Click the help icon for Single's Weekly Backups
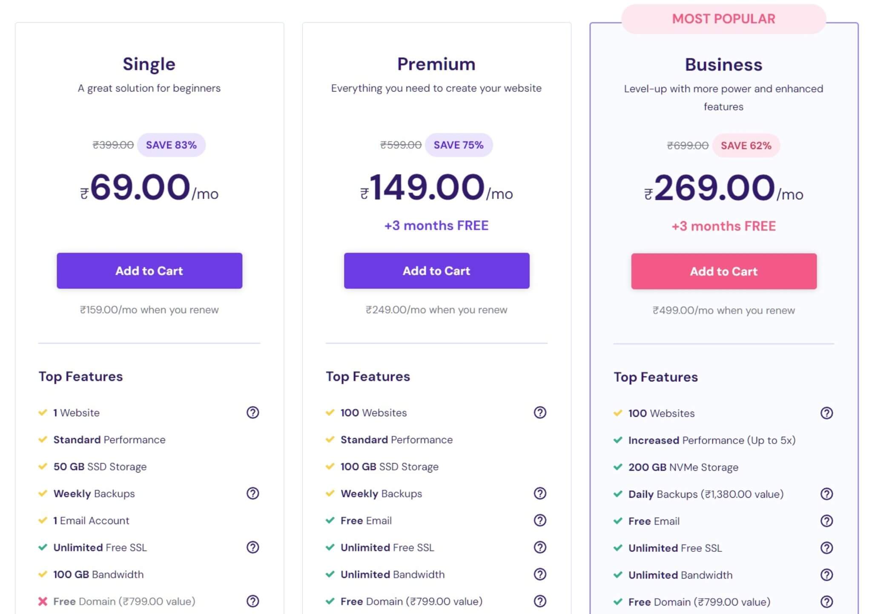Screen dimensions: 872x614 pos(253,493)
